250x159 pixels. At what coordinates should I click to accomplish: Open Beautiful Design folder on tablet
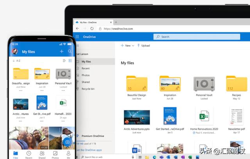pyautogui.click(x=137, y=84)
